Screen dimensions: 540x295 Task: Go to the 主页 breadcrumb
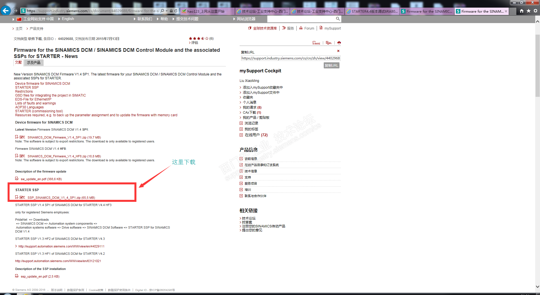(19, 29)
